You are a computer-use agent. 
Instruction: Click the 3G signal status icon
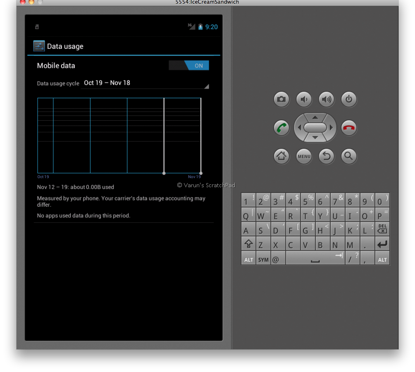pyautogui.click(x=192, y=26)
